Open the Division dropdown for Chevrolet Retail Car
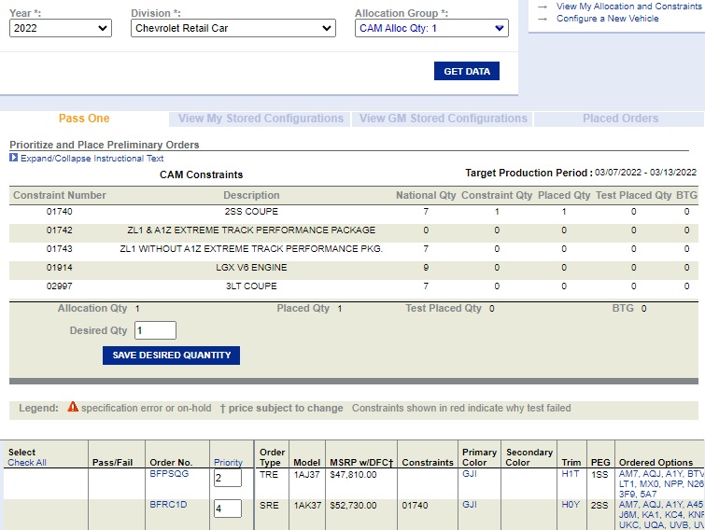Screen dimensions: 705x530 [x=233, y=28]
